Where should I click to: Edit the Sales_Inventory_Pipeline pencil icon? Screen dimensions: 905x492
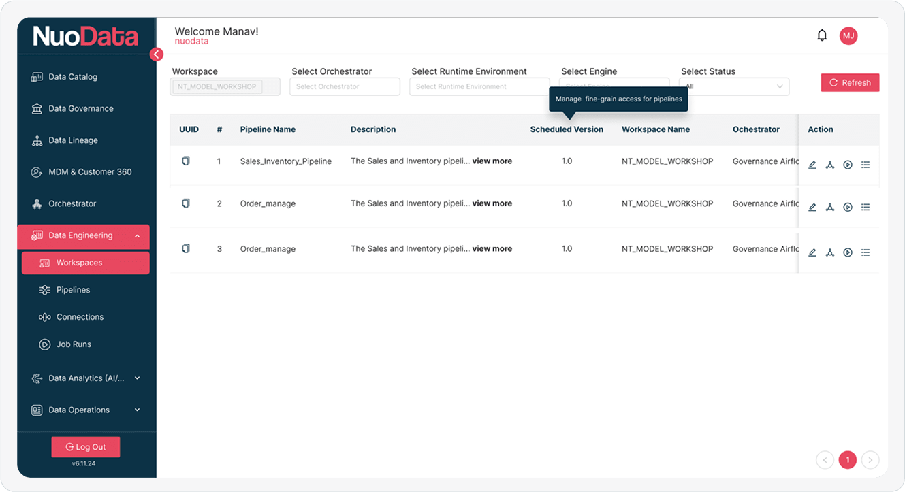coord(812,165)
